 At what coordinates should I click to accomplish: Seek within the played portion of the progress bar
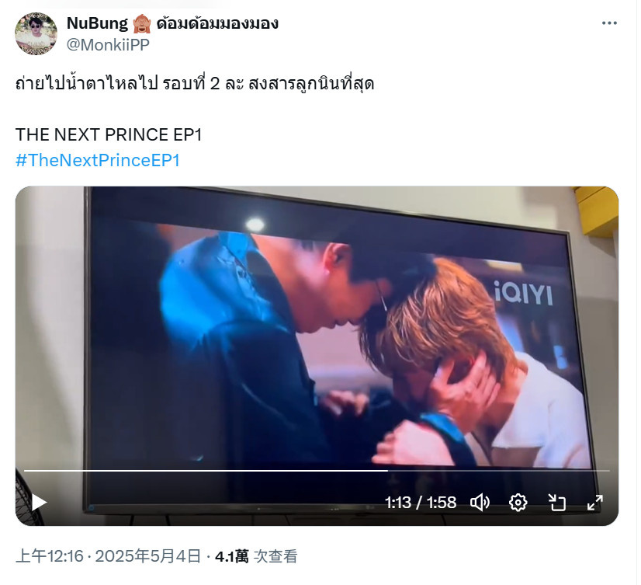point(206,471)
